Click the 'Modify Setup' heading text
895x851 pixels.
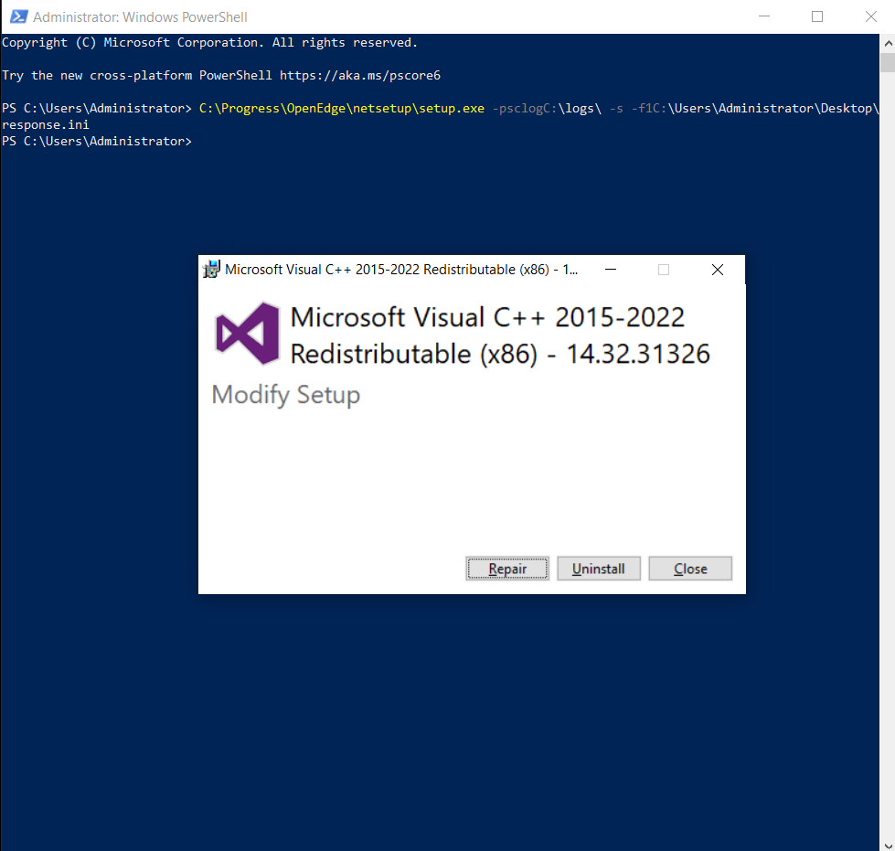(286, 395)
